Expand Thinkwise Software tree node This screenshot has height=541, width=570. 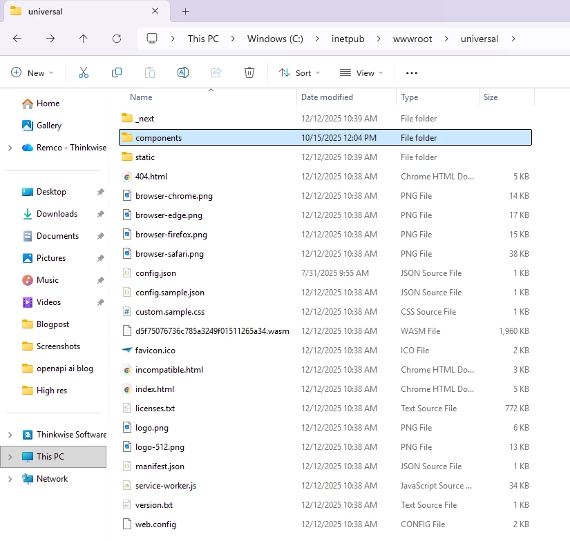point(10,435)
